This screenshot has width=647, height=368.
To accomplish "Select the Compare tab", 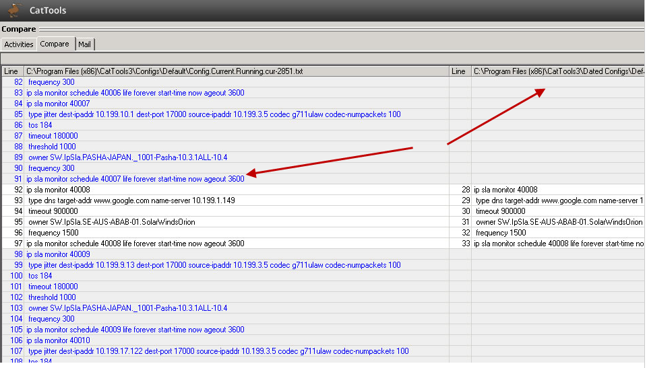I will [x=55, y=44].
